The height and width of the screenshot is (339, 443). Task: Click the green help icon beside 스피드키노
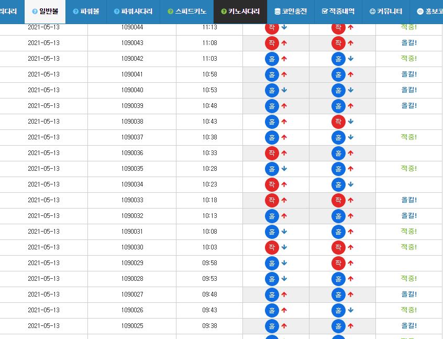[x=170, y=12]
